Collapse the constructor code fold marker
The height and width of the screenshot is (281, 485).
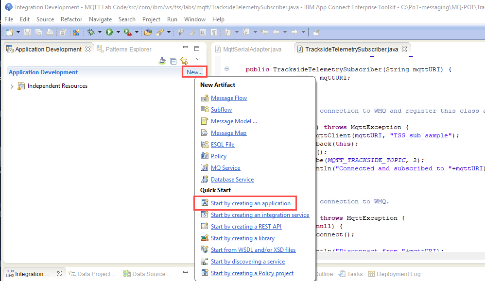[226, 69]
